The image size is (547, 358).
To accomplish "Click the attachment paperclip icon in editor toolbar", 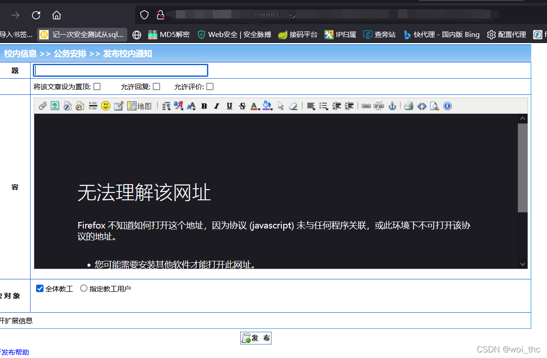I will click(43, 106).
